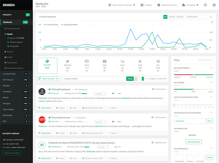Click the Mikroblogi Twitter bird icon

click(x=68, y=61)
